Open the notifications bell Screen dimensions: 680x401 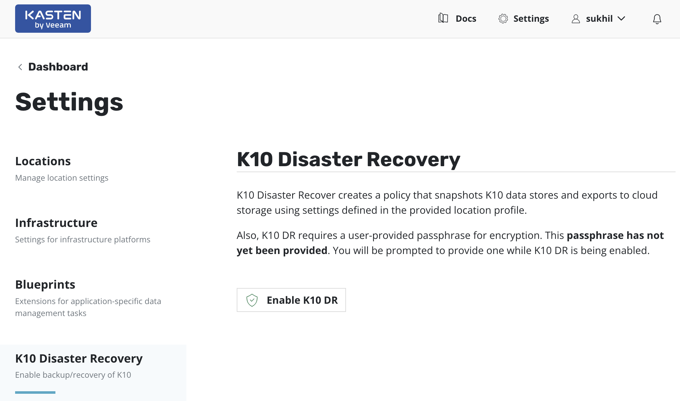pyautogui.click(x=657, y=19)
